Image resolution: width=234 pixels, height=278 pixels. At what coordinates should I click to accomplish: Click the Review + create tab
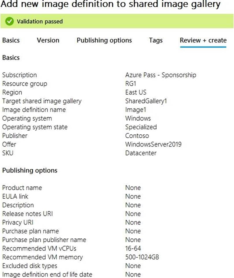click(203, 40)
